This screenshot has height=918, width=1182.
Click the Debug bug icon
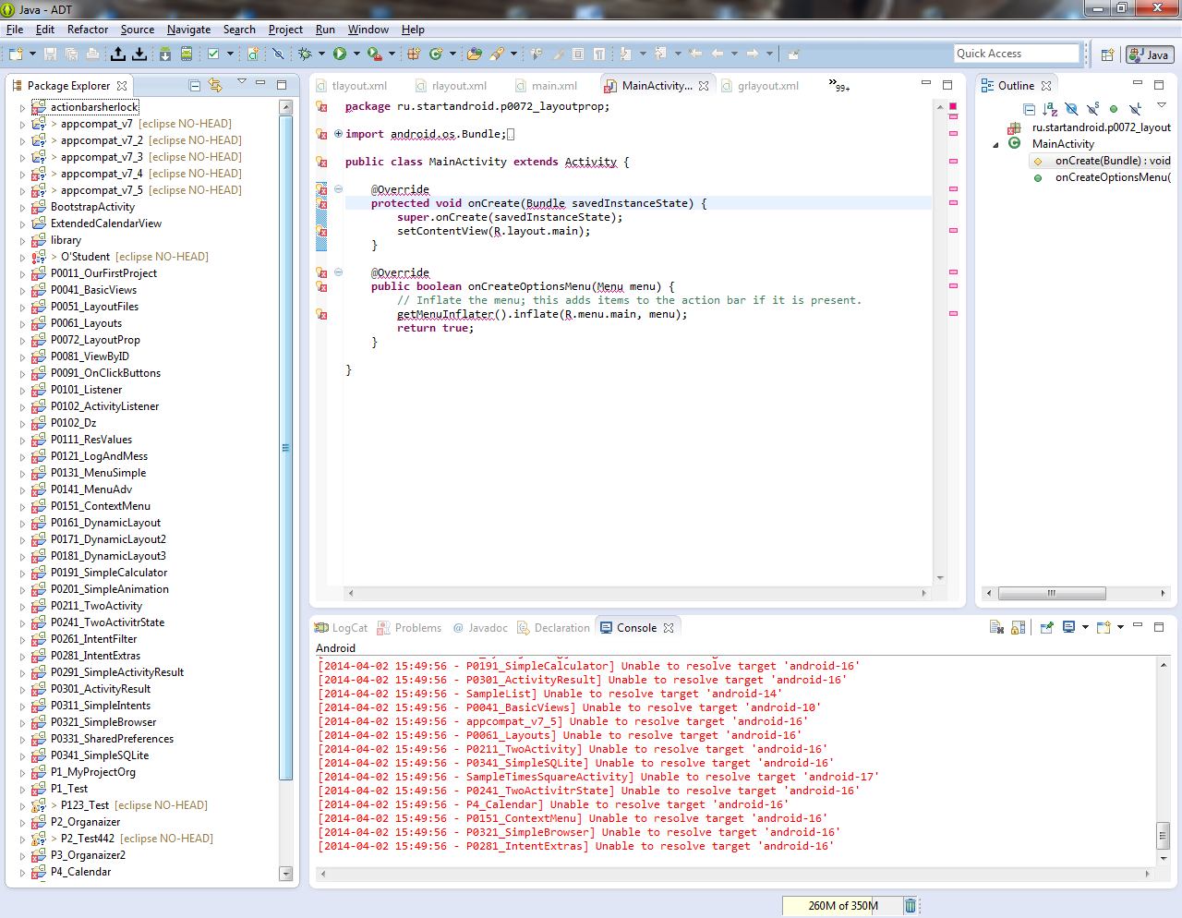pyautogui.click(x=305, y=54)
